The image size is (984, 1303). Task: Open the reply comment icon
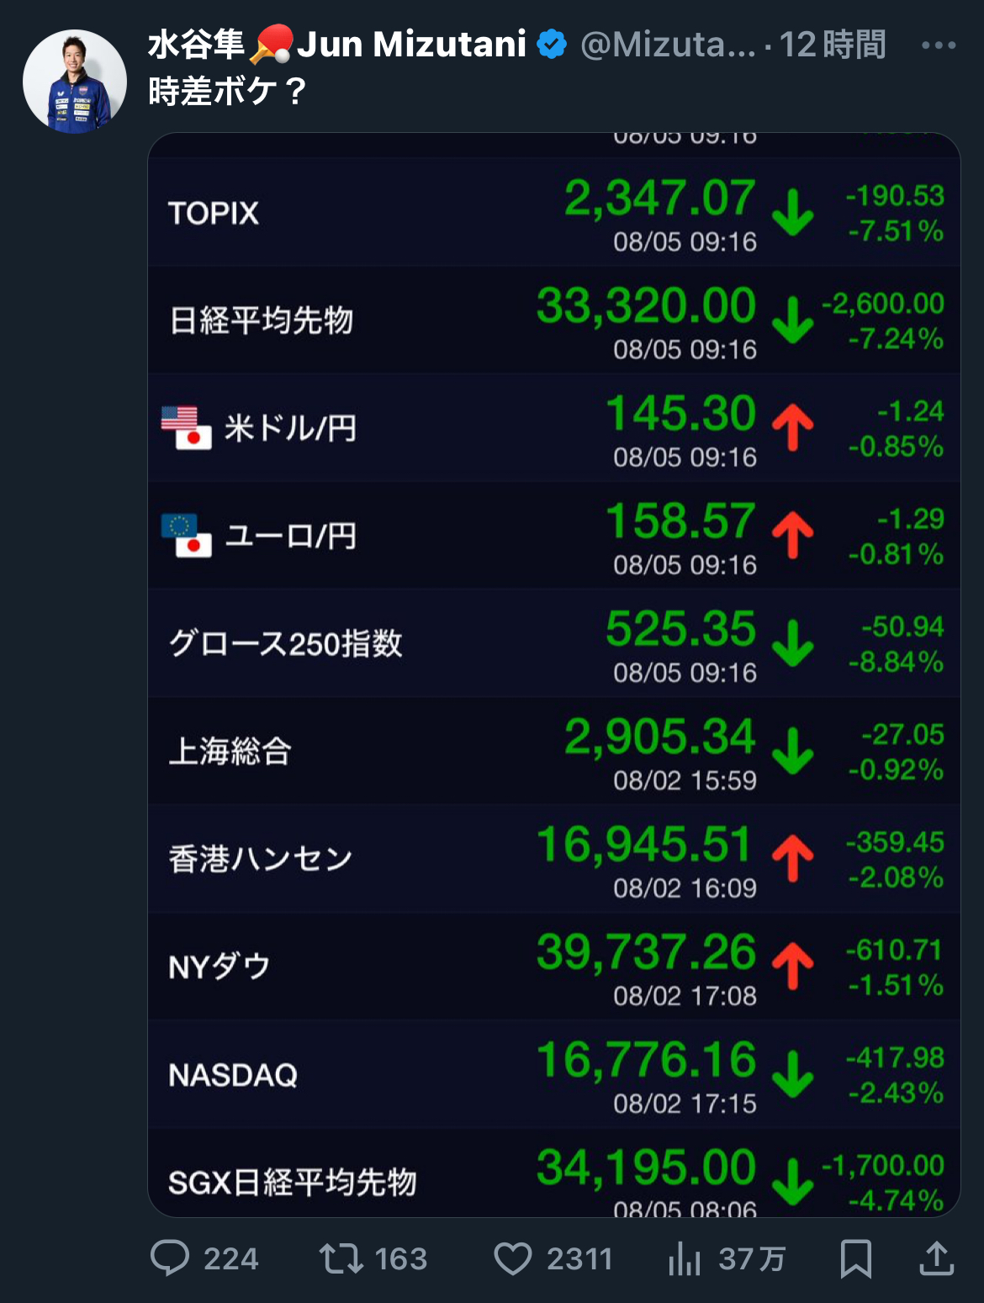tap(170, 1258)
